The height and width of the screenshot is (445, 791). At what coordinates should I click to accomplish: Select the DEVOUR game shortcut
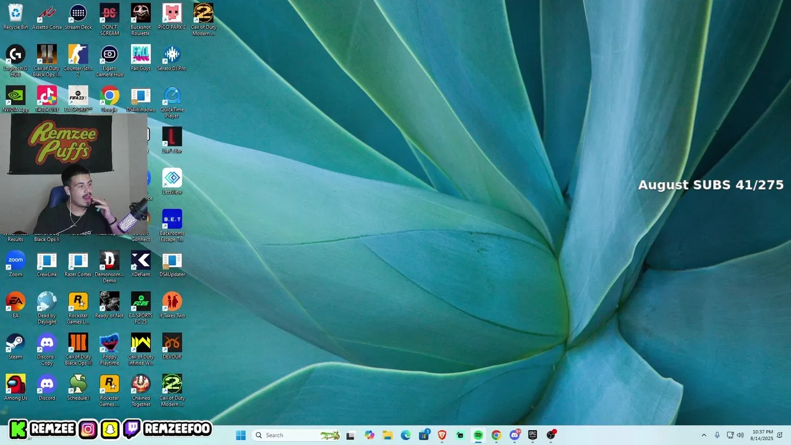coord(172,346)
